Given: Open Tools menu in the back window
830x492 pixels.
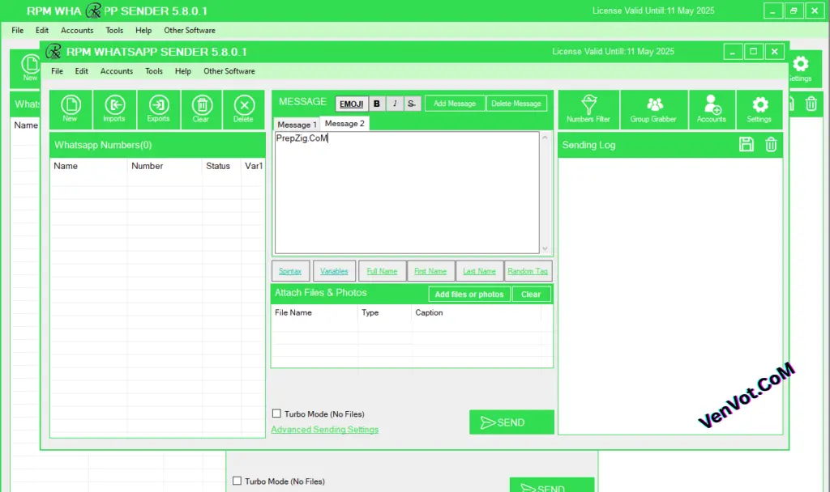Looking at the screenshot, I should (114, 30).
